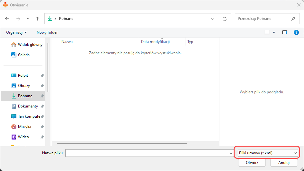Select Dokumenty in the navigation pane
The width and height of the screenshot is (304, 171).
[28, 106]
